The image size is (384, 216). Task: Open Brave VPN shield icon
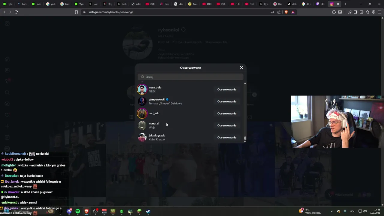(373, 12)
